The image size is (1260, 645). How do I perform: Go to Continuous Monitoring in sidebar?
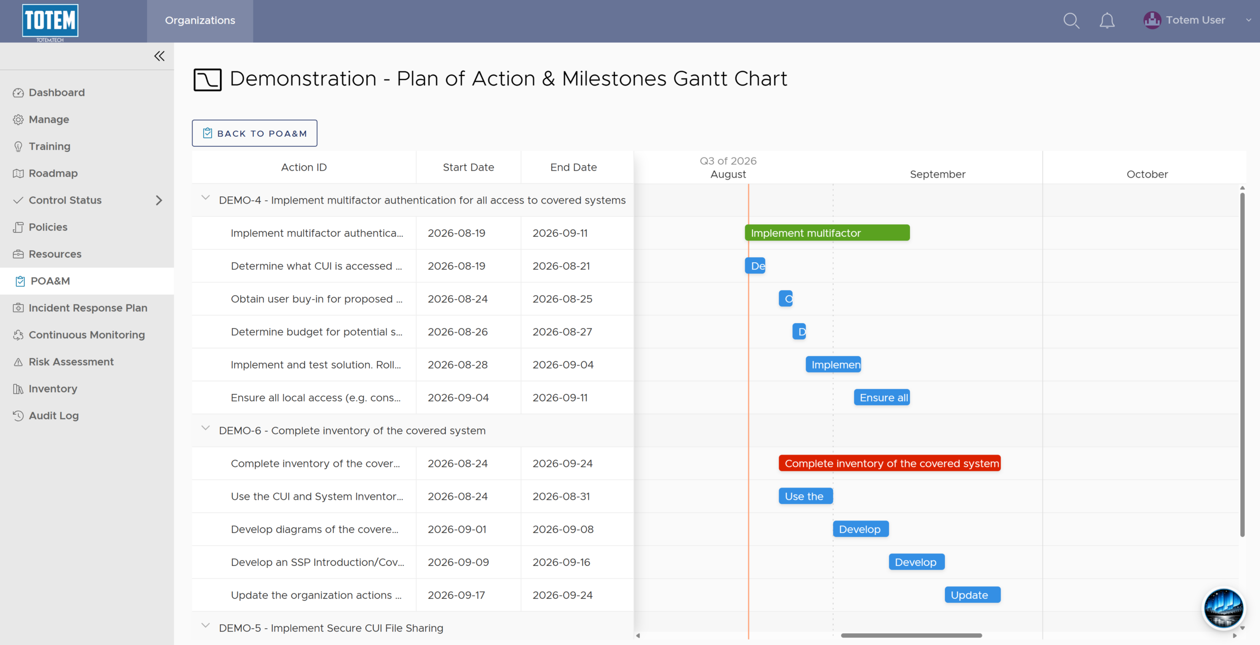pos(87,335)
